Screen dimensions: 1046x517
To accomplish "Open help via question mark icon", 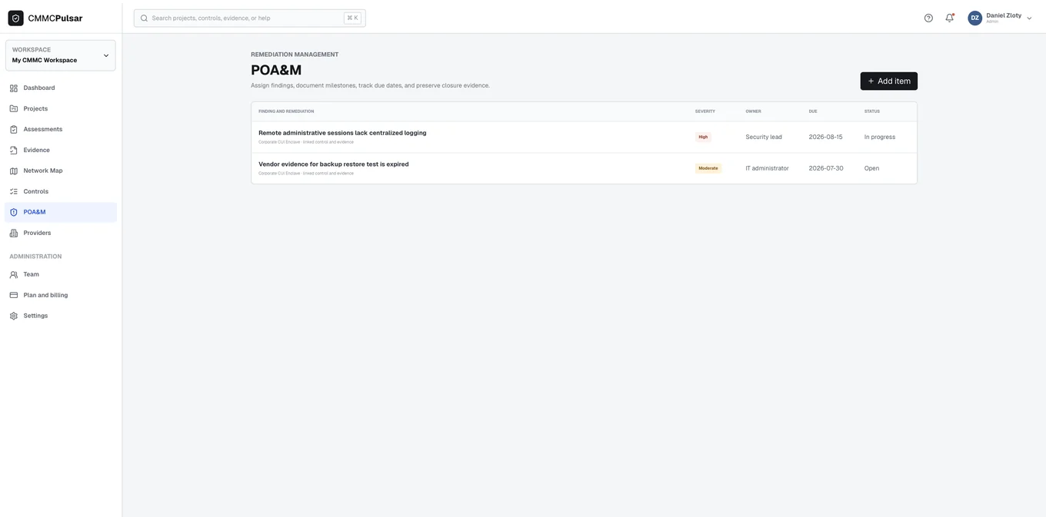I will (x=928, y=18).
